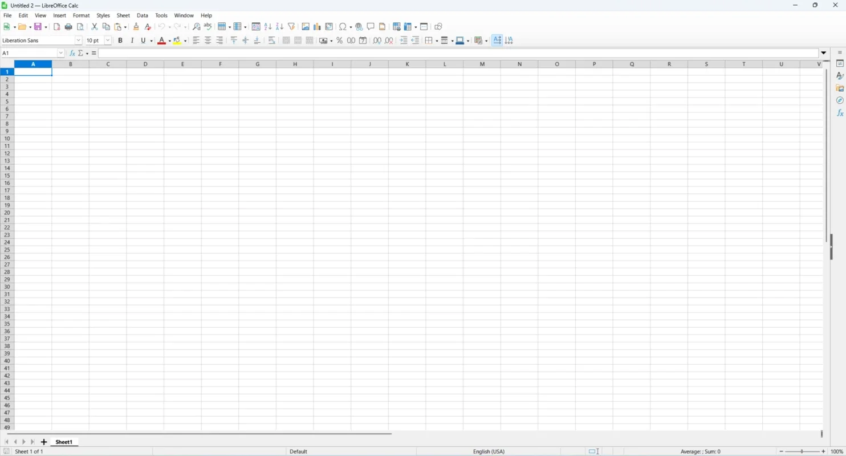Screen dimensions: 846x456
Task: Enable the AutoFilter
Action: tap(291, 26)
